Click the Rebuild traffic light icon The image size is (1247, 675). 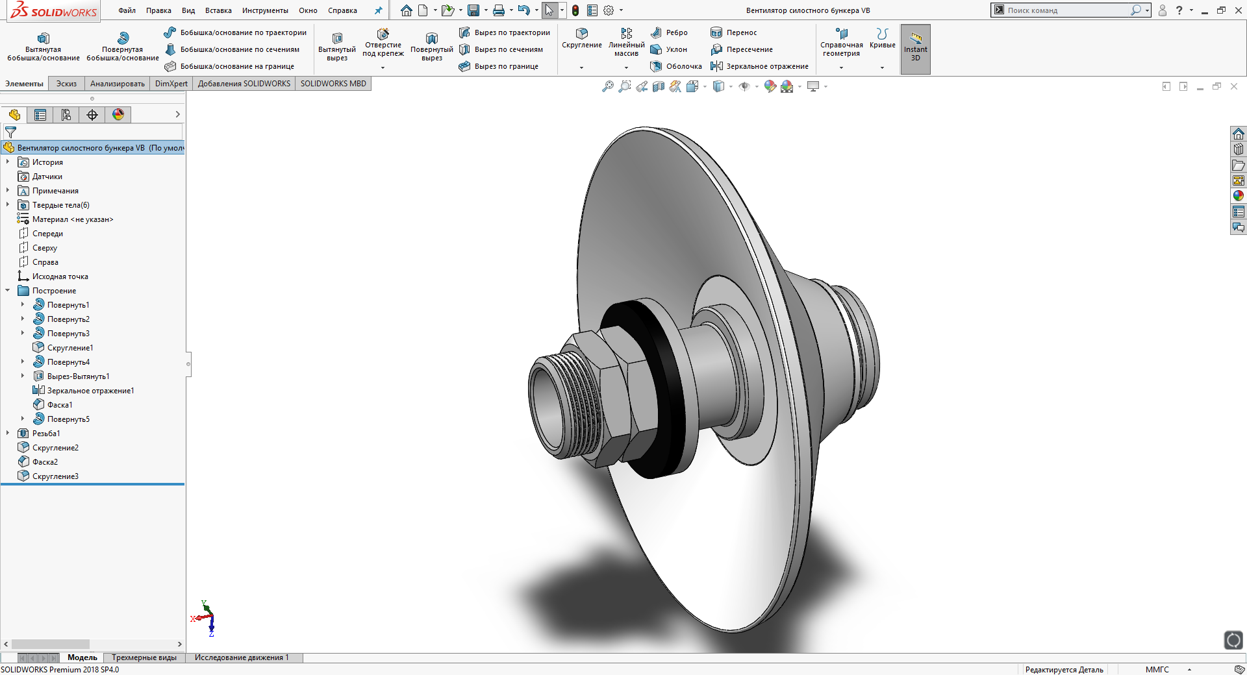coord(575,10)
